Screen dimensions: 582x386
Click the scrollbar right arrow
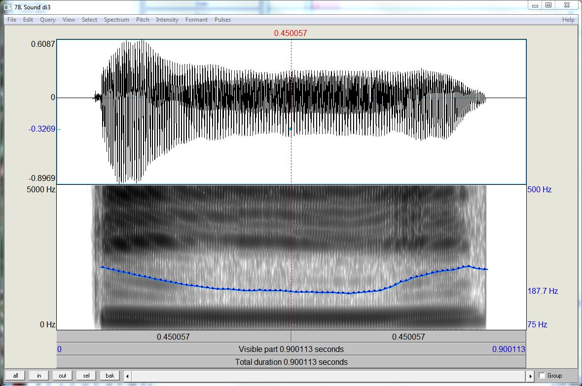tap(530, 376)
